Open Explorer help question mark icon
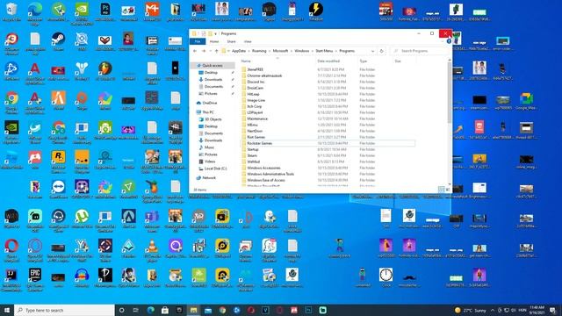This screenshot has height=316, width=562. click(x=449, y=41)
